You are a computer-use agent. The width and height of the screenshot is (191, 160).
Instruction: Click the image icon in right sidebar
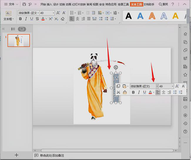[185, 99]
